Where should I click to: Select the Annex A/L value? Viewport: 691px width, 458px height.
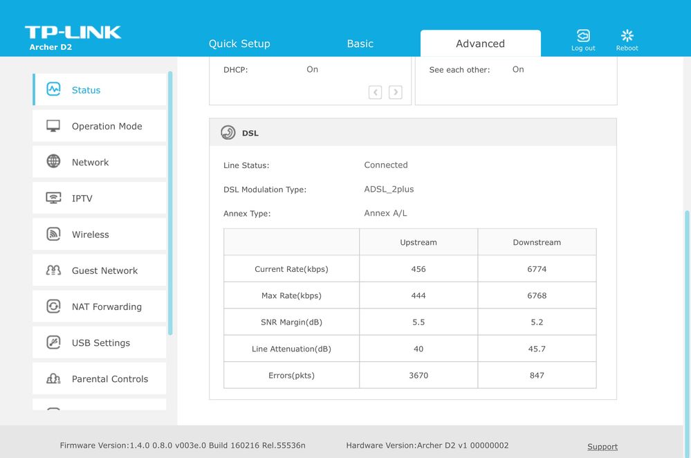coord(385,213)
